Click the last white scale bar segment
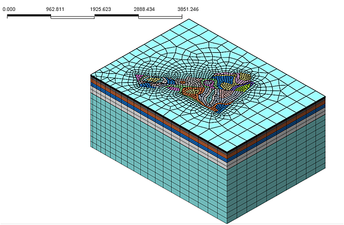 pos(160,17)
